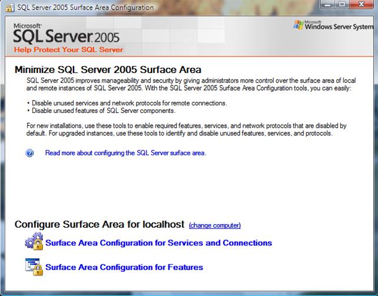Image resolution: width=378 pixels, height=296 pixels.
Task: Click the blue question mark help icon
Action: (x=30, y=153)
